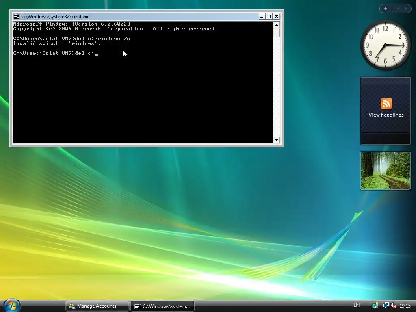Click the current 'del c:' prompt line
This screenshot has width=416, height=312.
[x=55, y=53]
